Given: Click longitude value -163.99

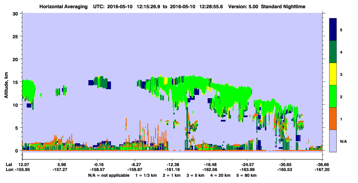Looking at the screenshot, I should coord(247,170).
